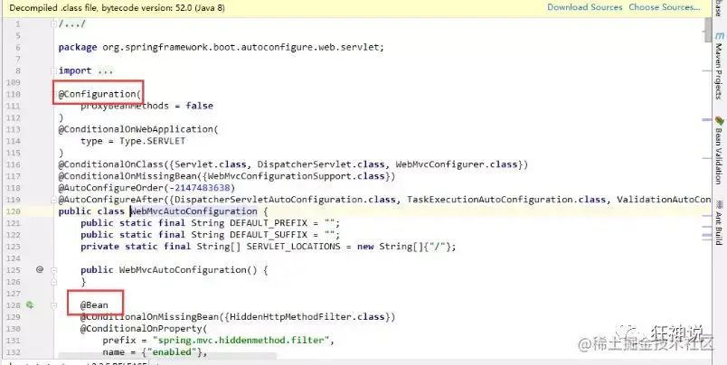Click the class name WebMvcAutoConfiguration on line 120

coord(194,211)
